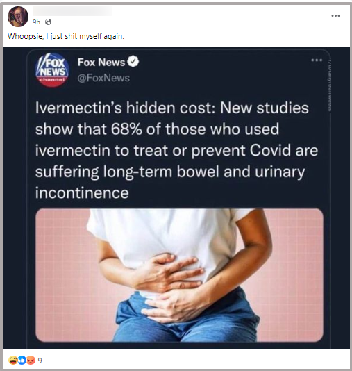Click the Haha laughing reaction emoji
Viewport: 352px width, 371px height.
pyautogui.click(x=12, y=361)
